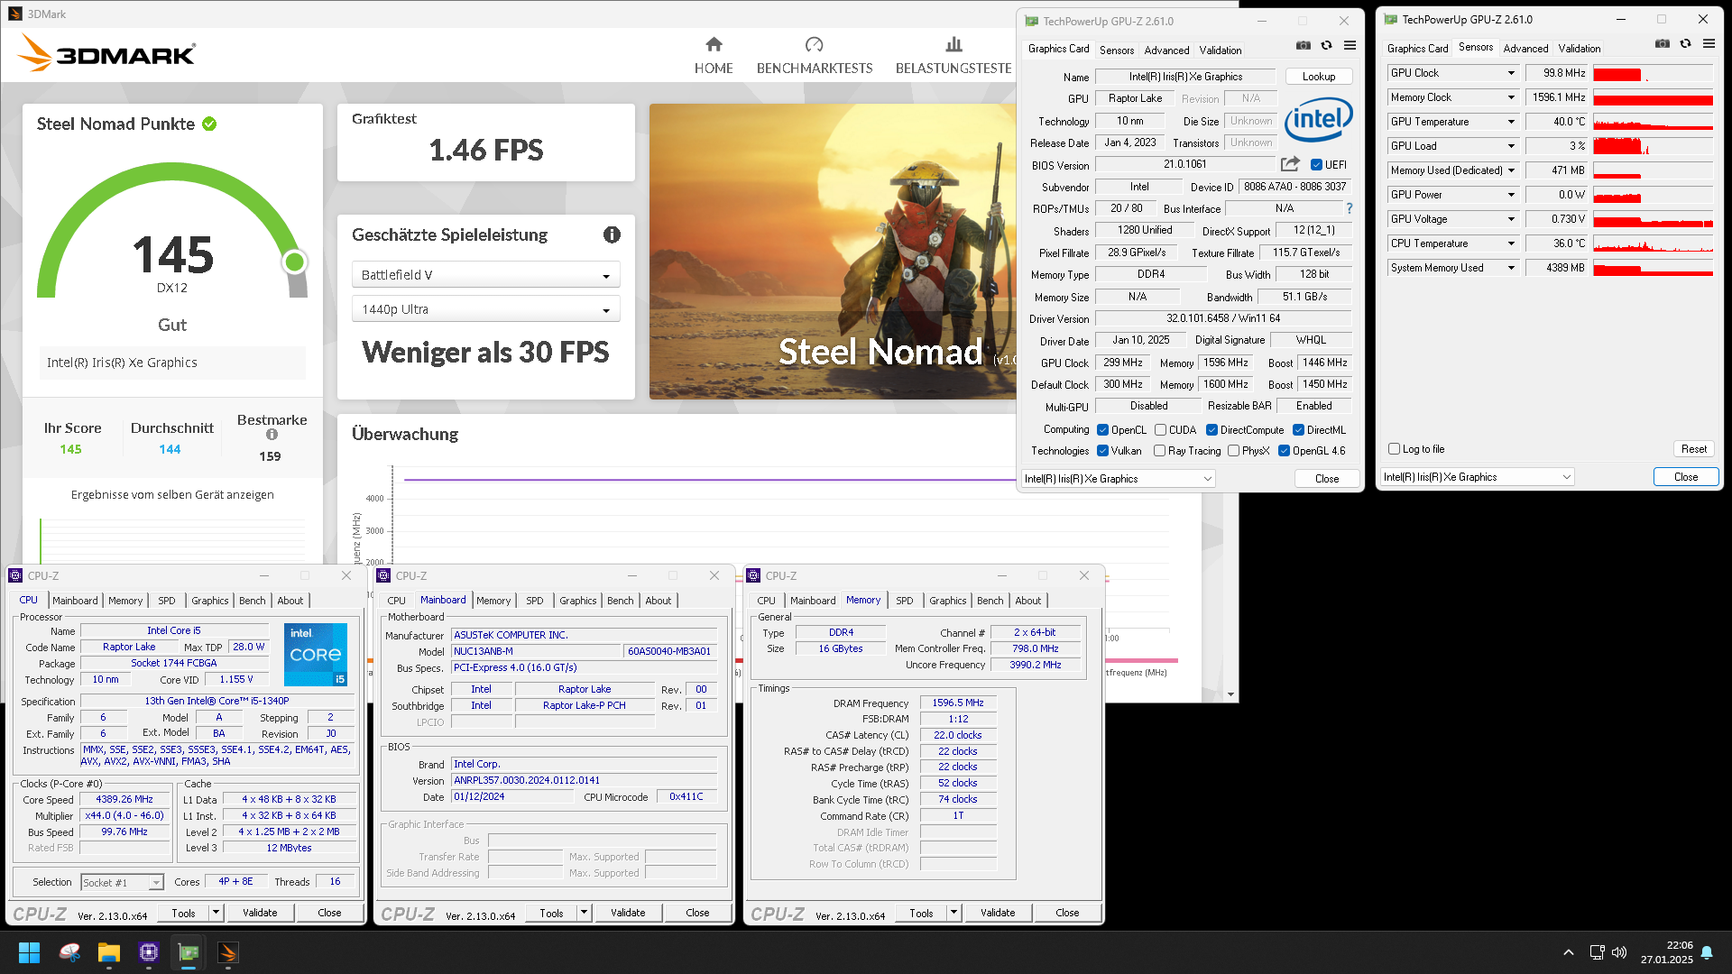Click the BIOS export share icon

(x=1290, y=164)
